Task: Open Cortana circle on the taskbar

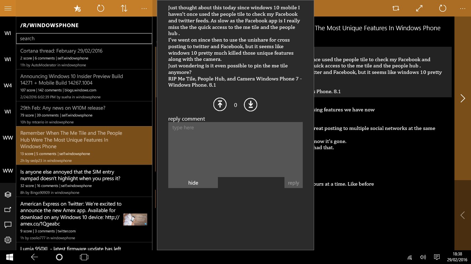Action: click(x=59, y=257)
